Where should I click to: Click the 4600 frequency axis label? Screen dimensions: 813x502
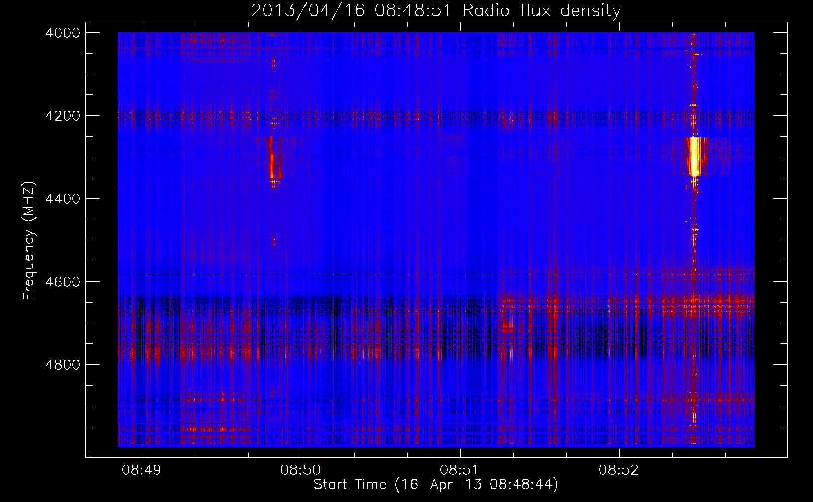pos(63,282)
